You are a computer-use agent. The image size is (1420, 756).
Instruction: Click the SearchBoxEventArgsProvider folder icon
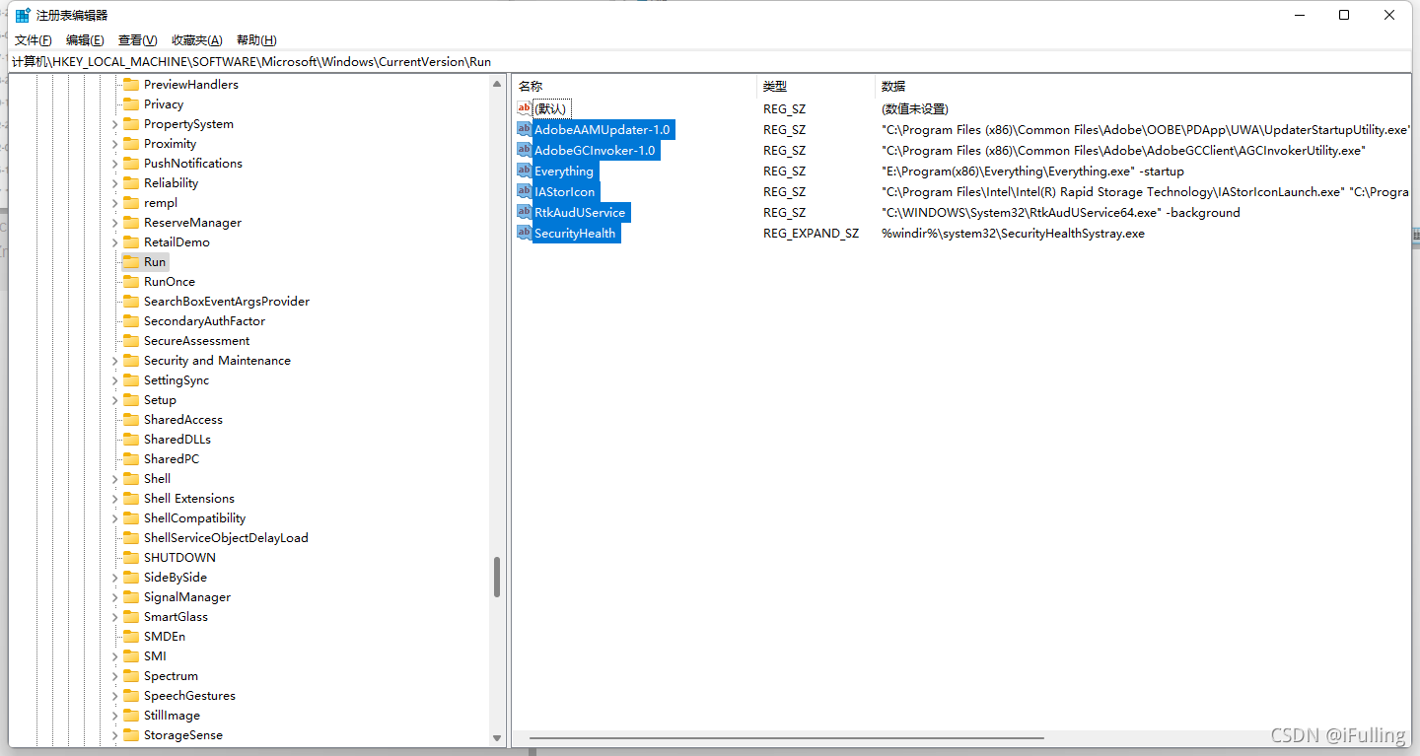pos(130,301)
